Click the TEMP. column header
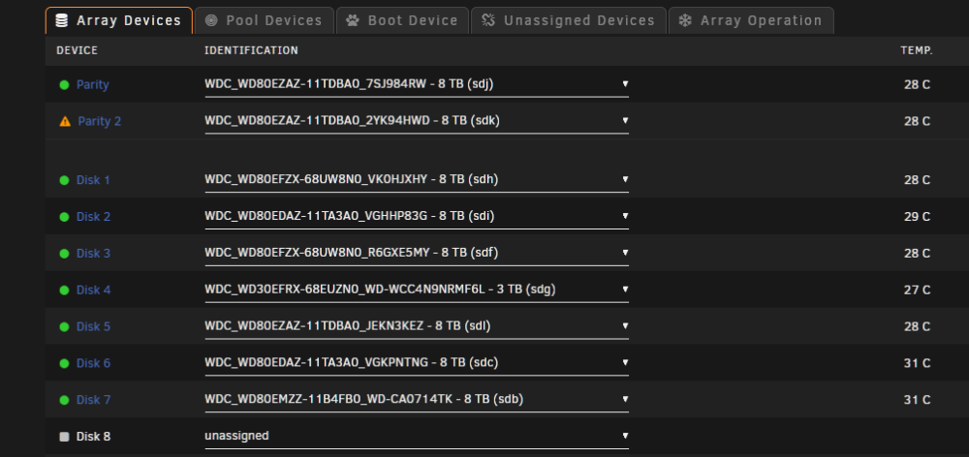 (917, 50)
